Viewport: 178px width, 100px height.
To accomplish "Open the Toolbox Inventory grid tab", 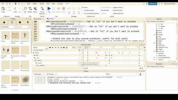I will coord(12,22).
